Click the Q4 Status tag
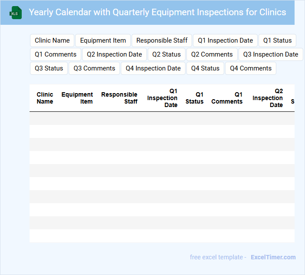The image size is (305, 275). tap(205, 68)
